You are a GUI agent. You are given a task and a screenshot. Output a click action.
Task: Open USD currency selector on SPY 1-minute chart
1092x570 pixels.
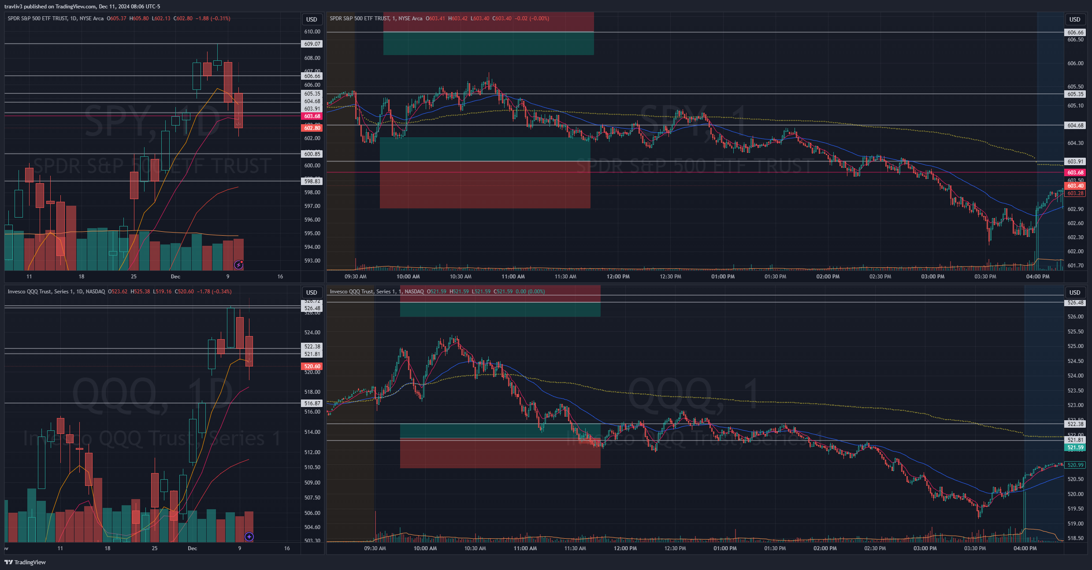coord(1075,19)
